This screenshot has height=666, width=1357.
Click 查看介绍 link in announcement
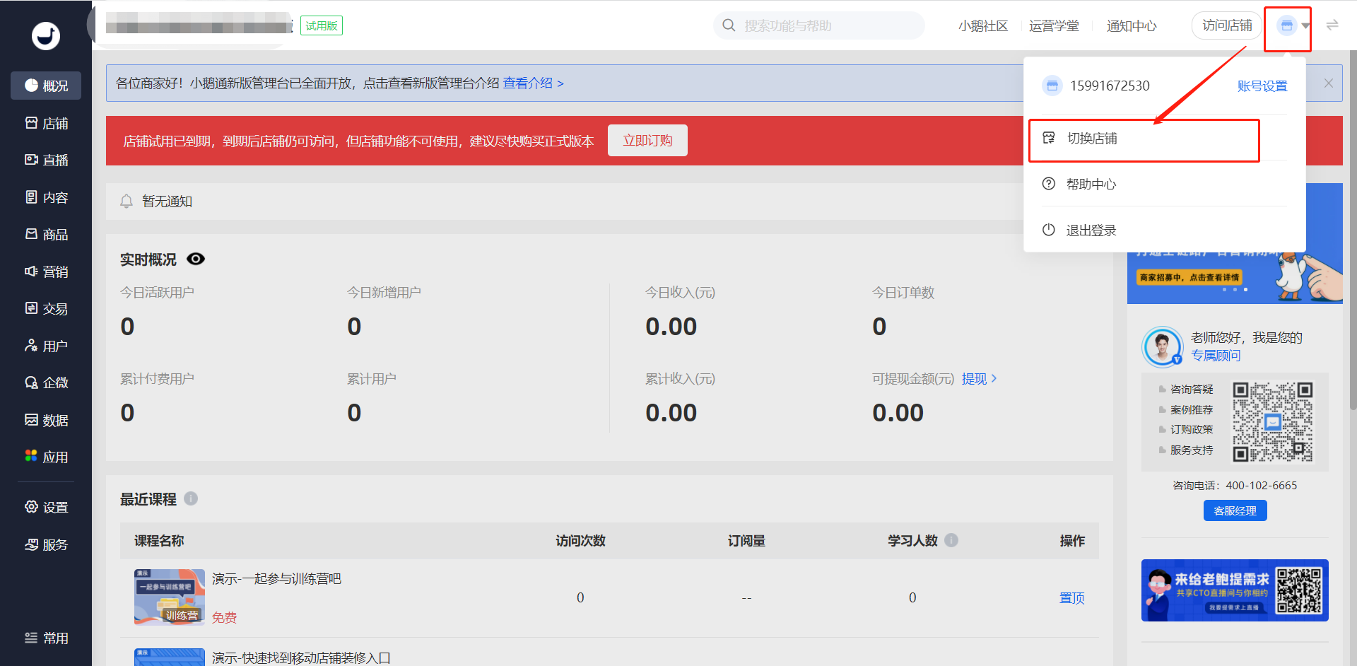(x=533, y=83)
